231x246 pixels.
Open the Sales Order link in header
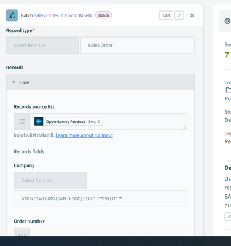[x=46, y=15]
